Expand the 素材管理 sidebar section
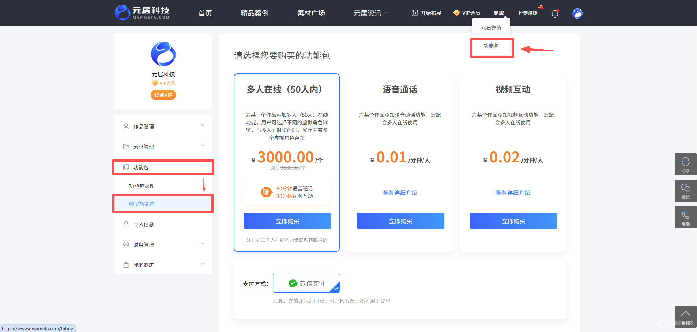Screen dimensions: 697x332 point(163,147)
